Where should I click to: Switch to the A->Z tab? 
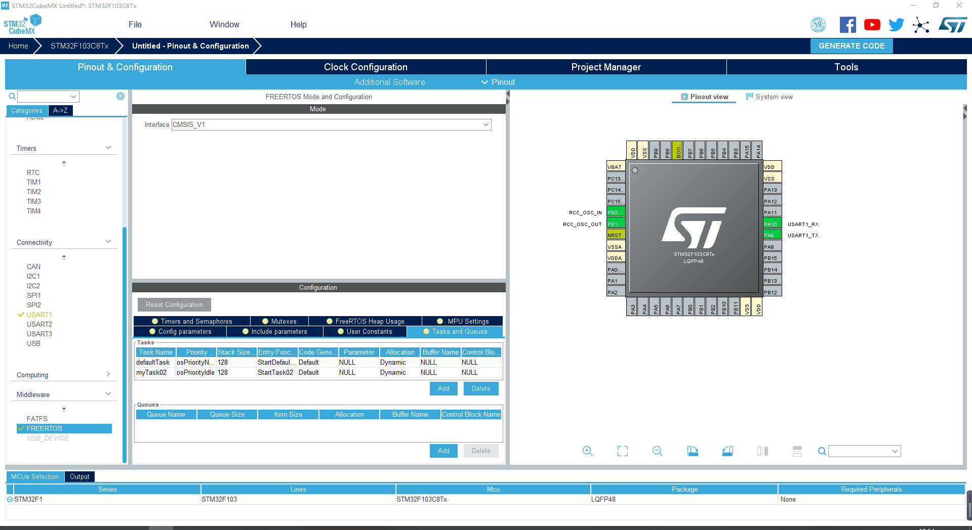tap(60, 110)
